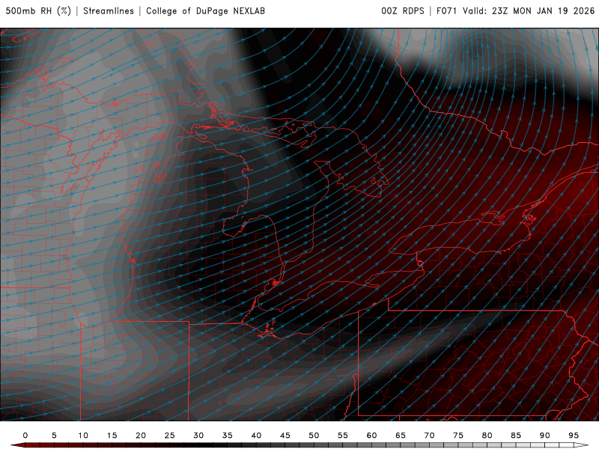
Task: Click the '15' value on the color scale
Action: coord(112,436)
